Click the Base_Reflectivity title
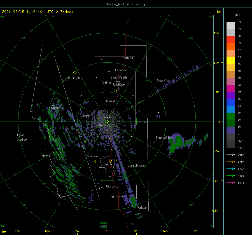 click(126, 4)
